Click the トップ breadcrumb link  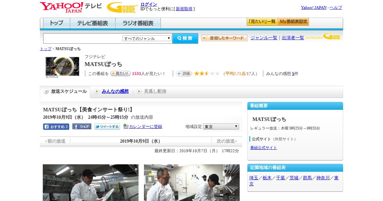coord(45,49)
